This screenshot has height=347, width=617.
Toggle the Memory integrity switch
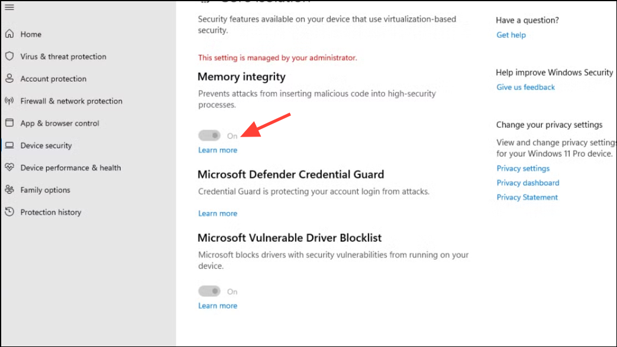point(209,135)
